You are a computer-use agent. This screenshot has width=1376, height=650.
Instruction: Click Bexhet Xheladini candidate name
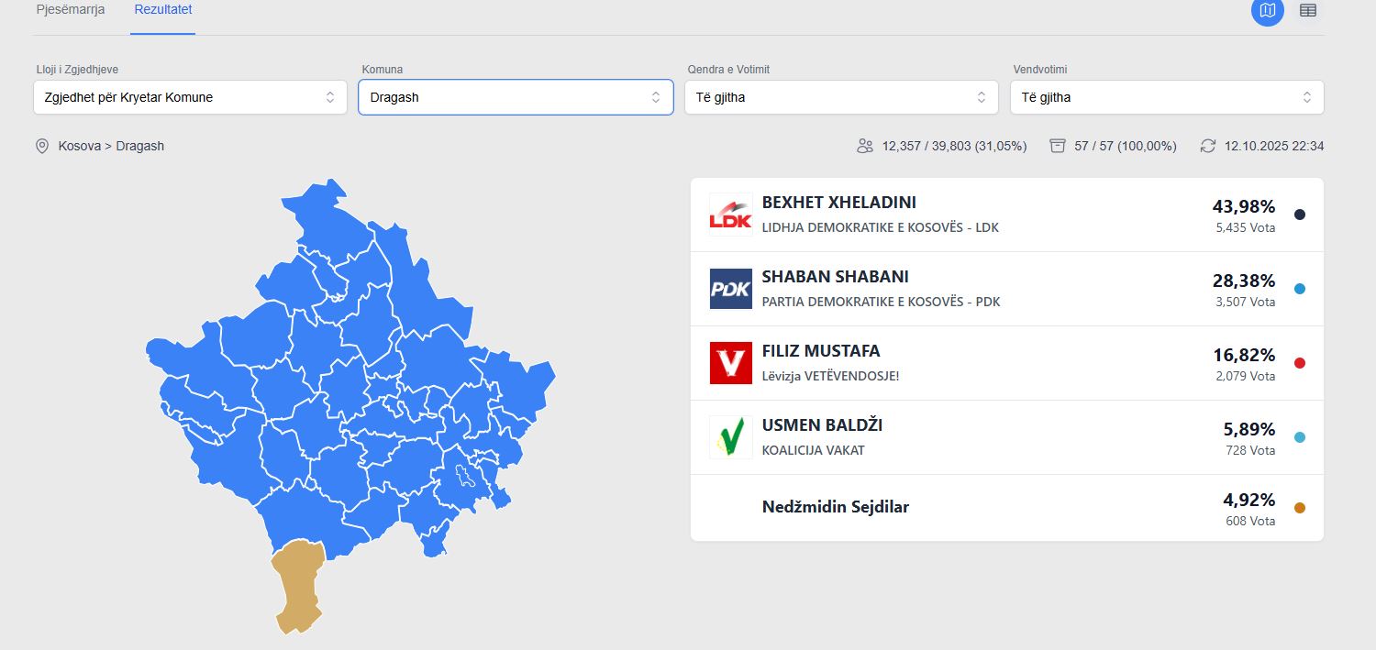point(838,203)
